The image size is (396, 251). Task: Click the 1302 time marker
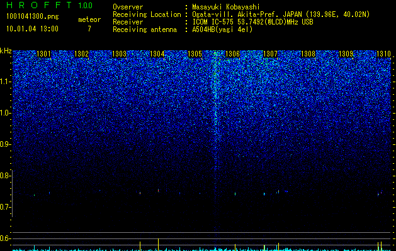click(82, 54)
